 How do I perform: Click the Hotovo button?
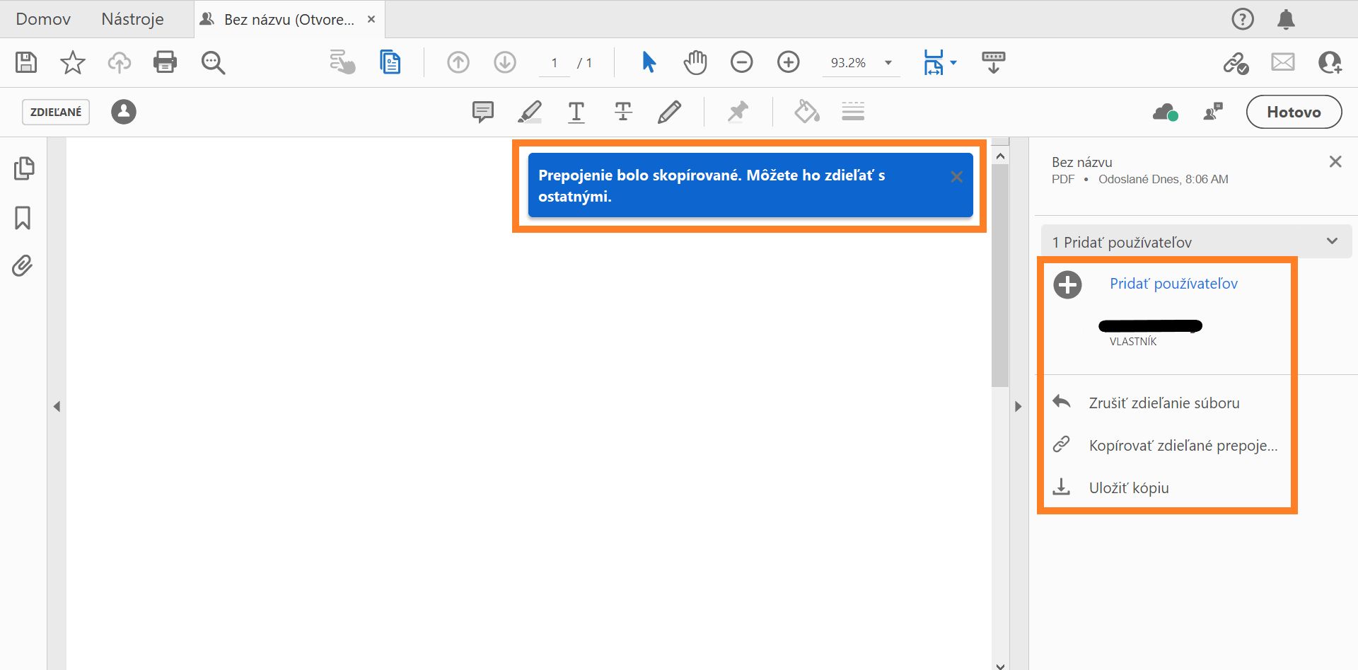pyautogui.click(x=1294, y=112)
